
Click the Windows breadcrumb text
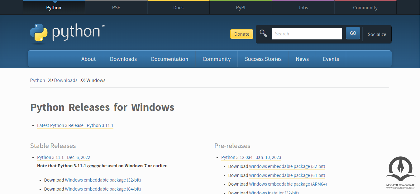click(96, 80)
